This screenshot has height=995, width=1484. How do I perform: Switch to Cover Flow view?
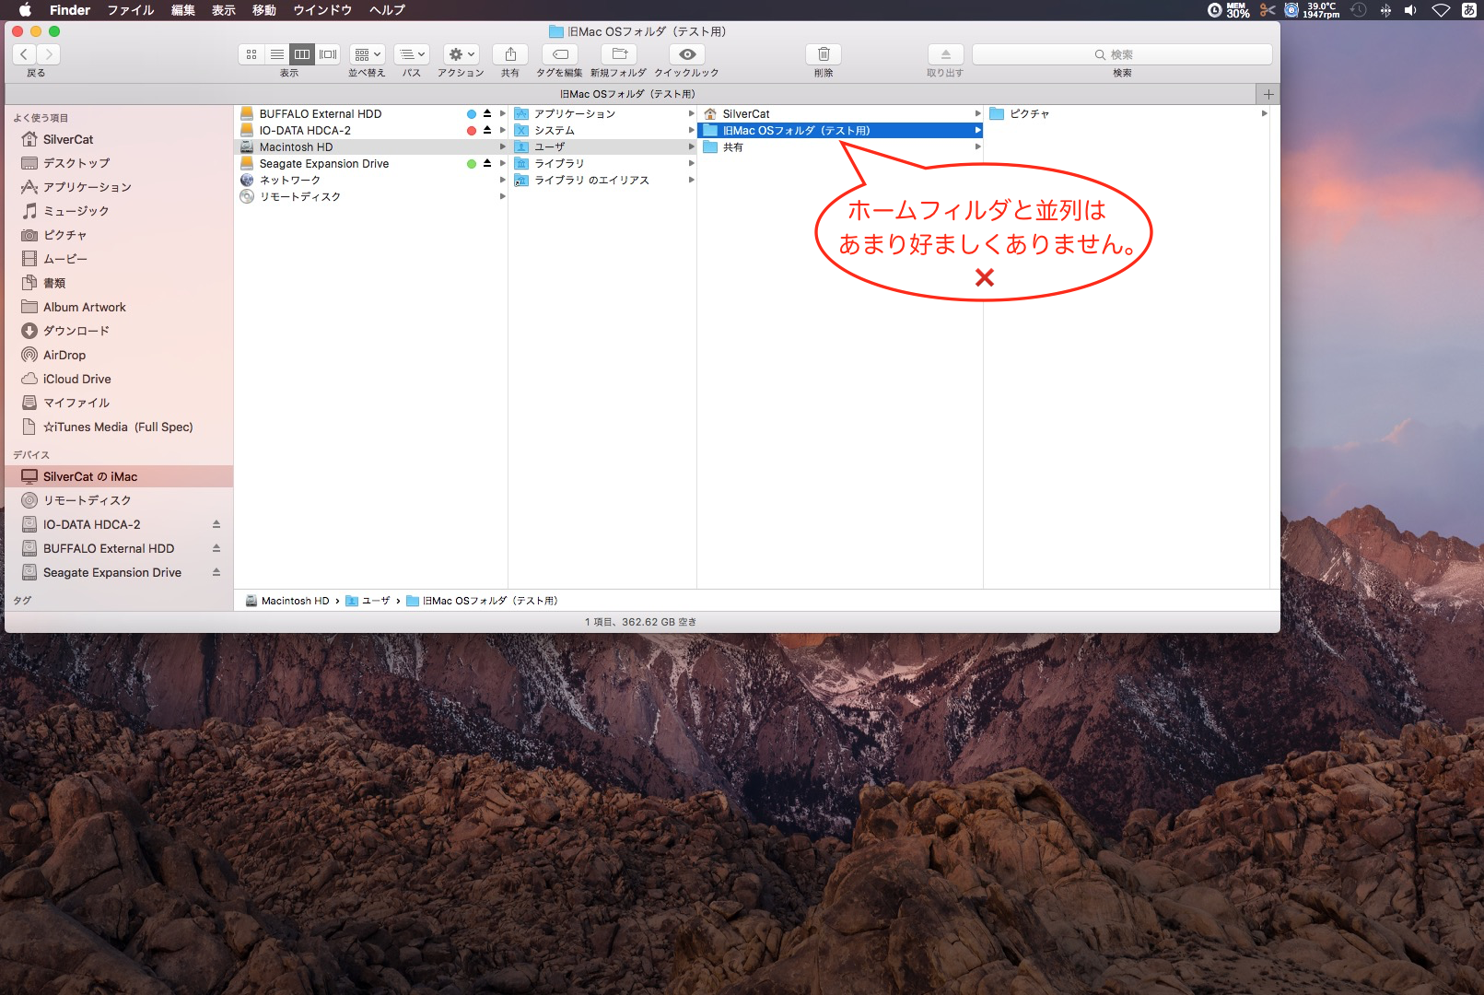click(328, 54)
